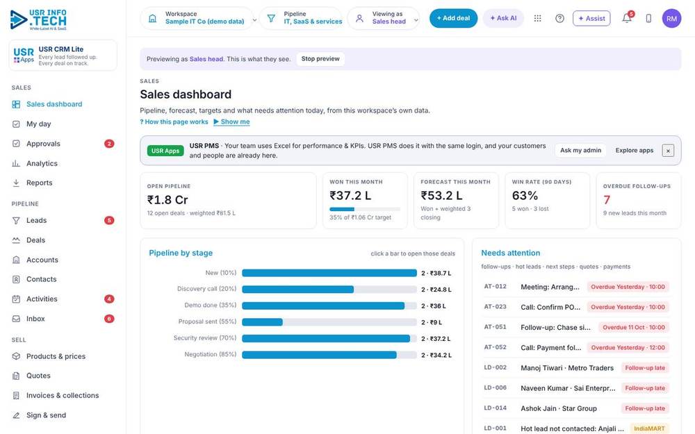Click the Overdue follow-ups 7 card
Image resolution: width=695 pixels, height=434 pixels.
pos(638,201)
